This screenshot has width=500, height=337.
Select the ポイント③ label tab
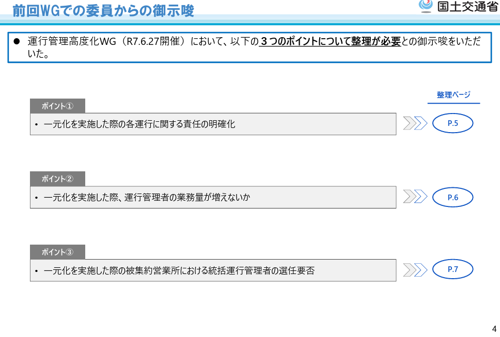point(57,252)
